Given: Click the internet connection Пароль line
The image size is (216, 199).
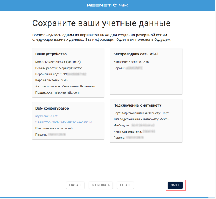Looking at the screenshot, I should pyautogui.click(x=129, y=138).
